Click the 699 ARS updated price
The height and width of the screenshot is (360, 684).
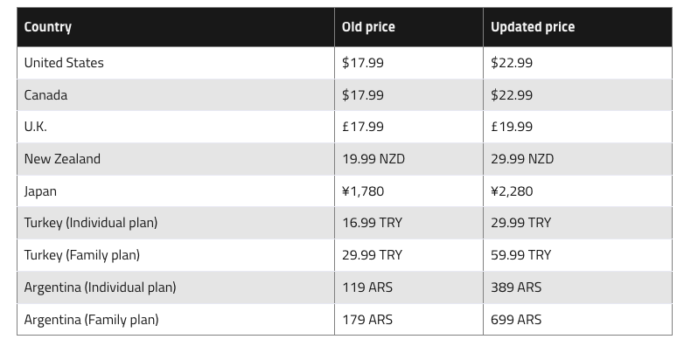(577, 320)
